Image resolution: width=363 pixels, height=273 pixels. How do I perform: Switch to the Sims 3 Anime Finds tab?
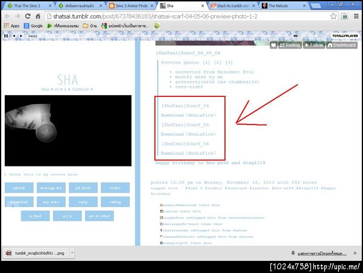click(x=131, y=6)
